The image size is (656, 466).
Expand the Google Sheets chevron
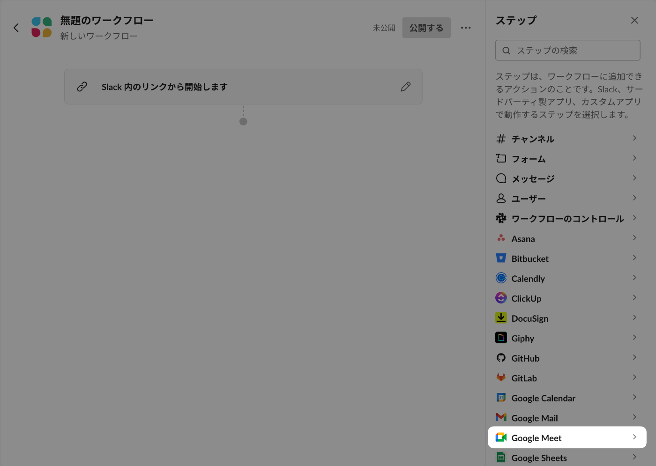coord(634,457)
